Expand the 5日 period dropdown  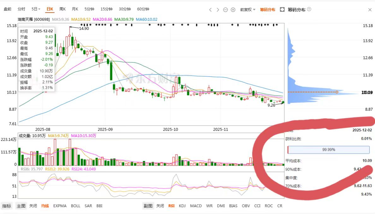pos(36,9)
